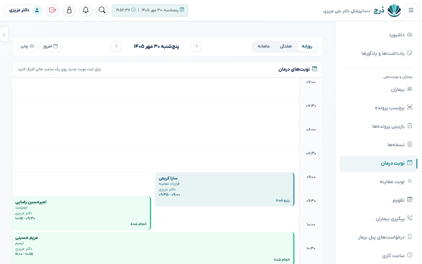Click the date and time display
Image resolution: width=422 pixels, height=264 pixels.
[150, 10]
